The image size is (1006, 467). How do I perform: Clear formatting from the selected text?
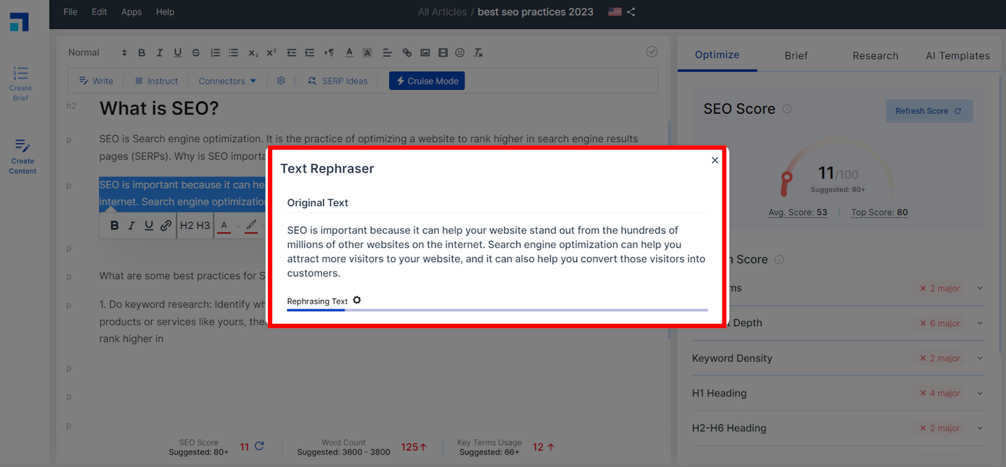(478, 53)
